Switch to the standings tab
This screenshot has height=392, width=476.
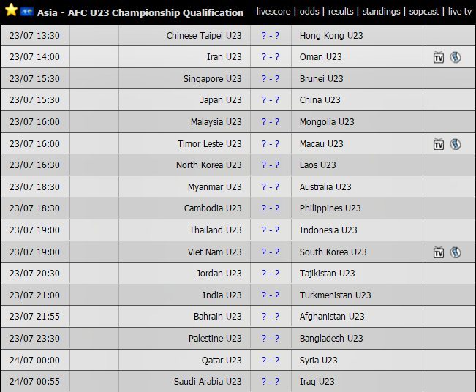coord(382,12)
